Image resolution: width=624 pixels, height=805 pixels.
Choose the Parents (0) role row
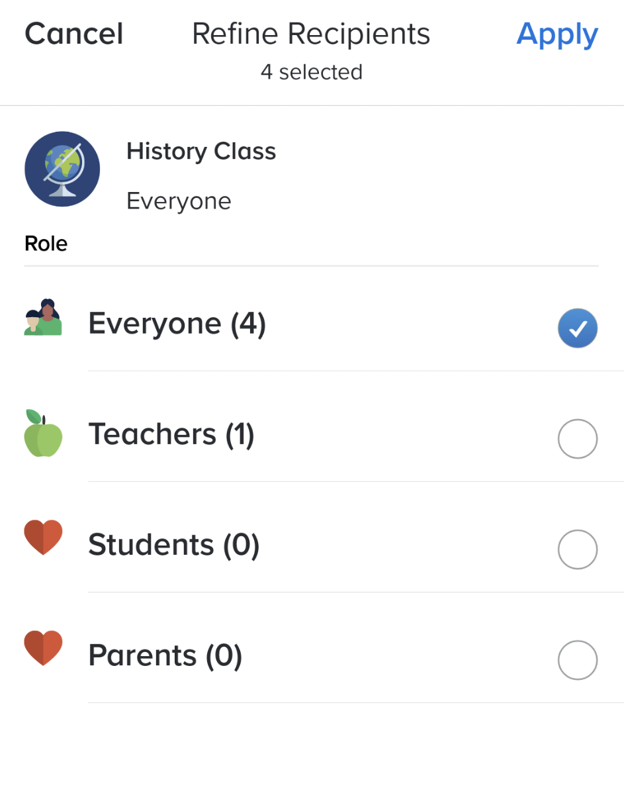[165, 655]
